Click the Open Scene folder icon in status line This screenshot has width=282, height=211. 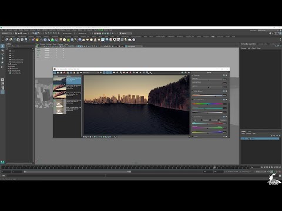coord(18,33)
